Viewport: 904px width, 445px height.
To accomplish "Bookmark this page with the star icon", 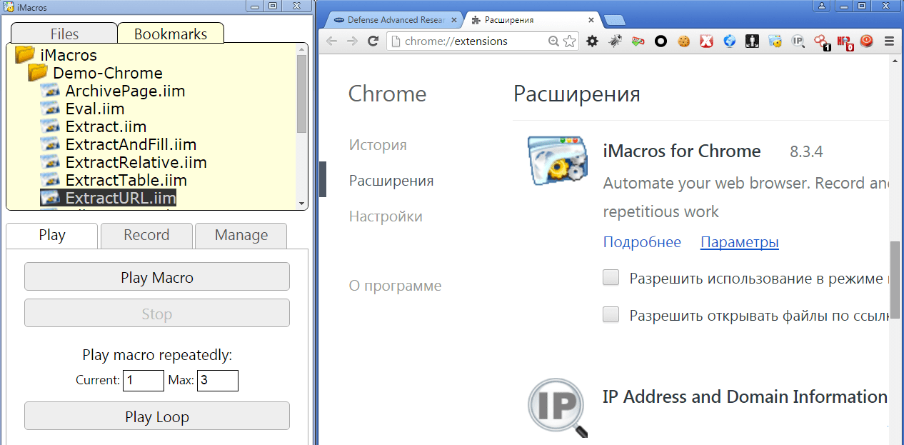I will click(569, 41).
